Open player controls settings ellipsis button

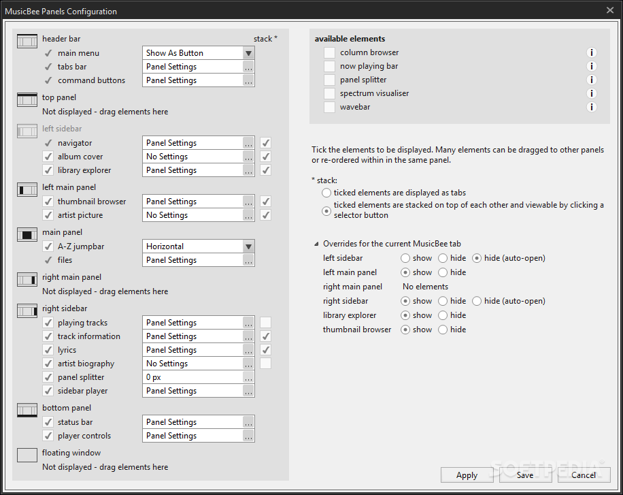248,436
